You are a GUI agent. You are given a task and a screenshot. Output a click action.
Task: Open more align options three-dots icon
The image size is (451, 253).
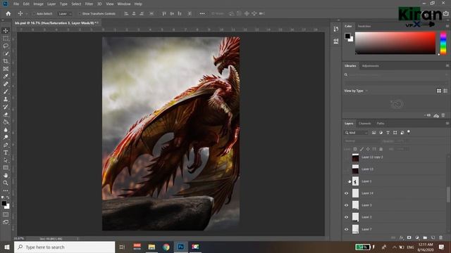click(x=202, y=13)
